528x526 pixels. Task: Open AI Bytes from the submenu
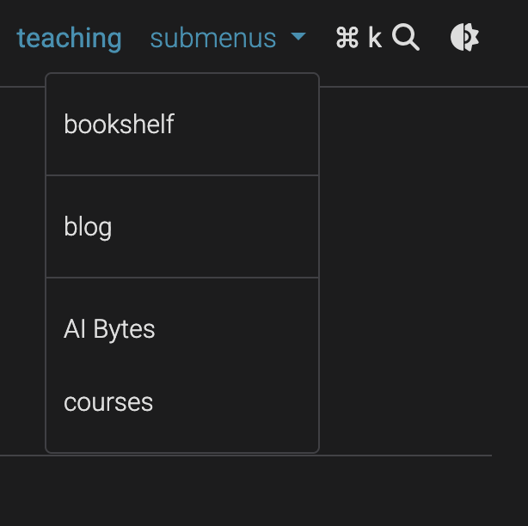click(109, 329)
